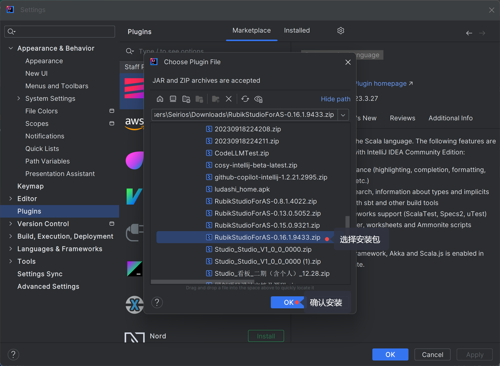Toggle show hidden files eye icon
The image size is (500, 366).
pyautogui.click(x=258, y=99)
